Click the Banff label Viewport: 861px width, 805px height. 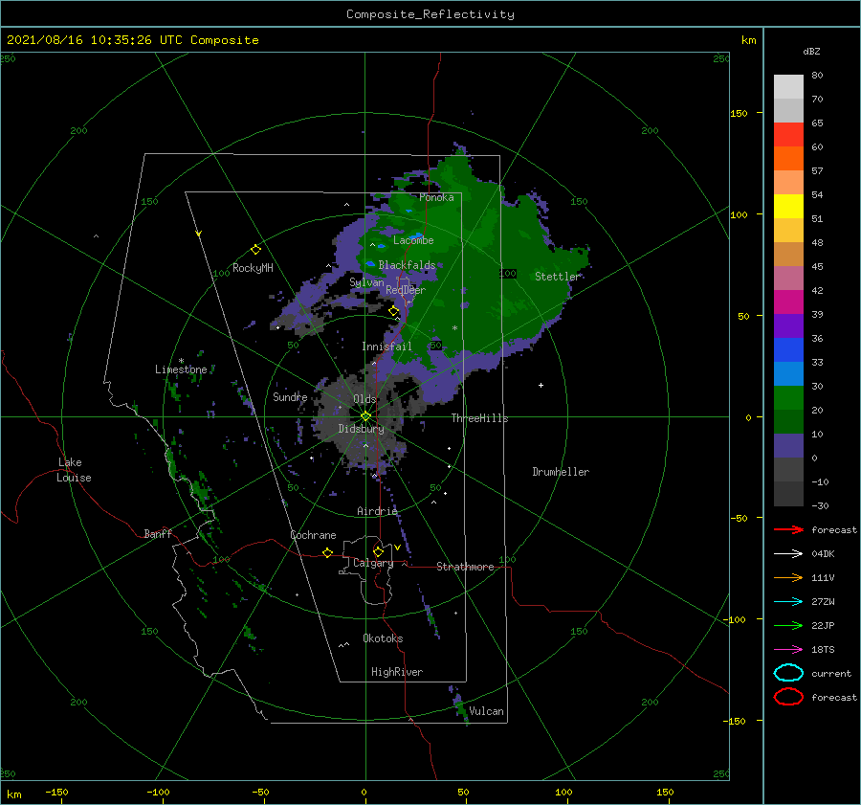tap(158, 533)
